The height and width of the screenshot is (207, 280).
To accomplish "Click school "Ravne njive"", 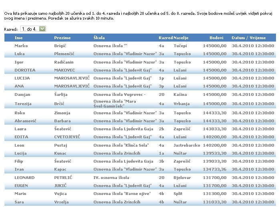I will pyautogui.click(x=122, y=194).
